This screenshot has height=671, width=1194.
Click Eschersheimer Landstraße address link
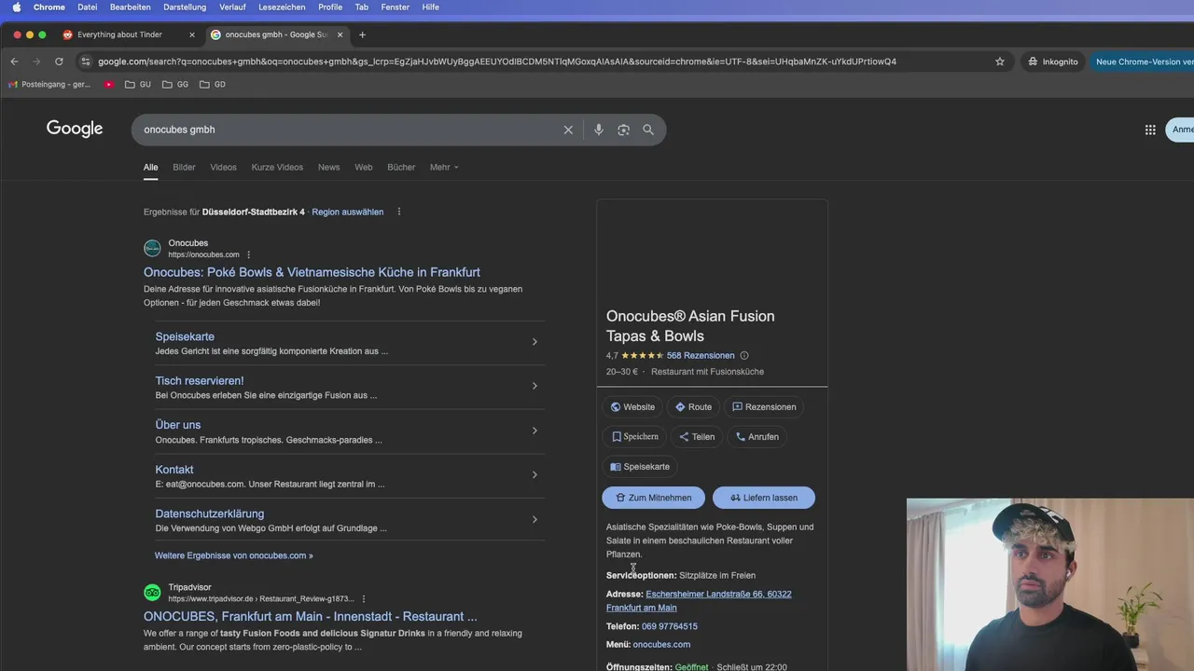coord(699,600)
